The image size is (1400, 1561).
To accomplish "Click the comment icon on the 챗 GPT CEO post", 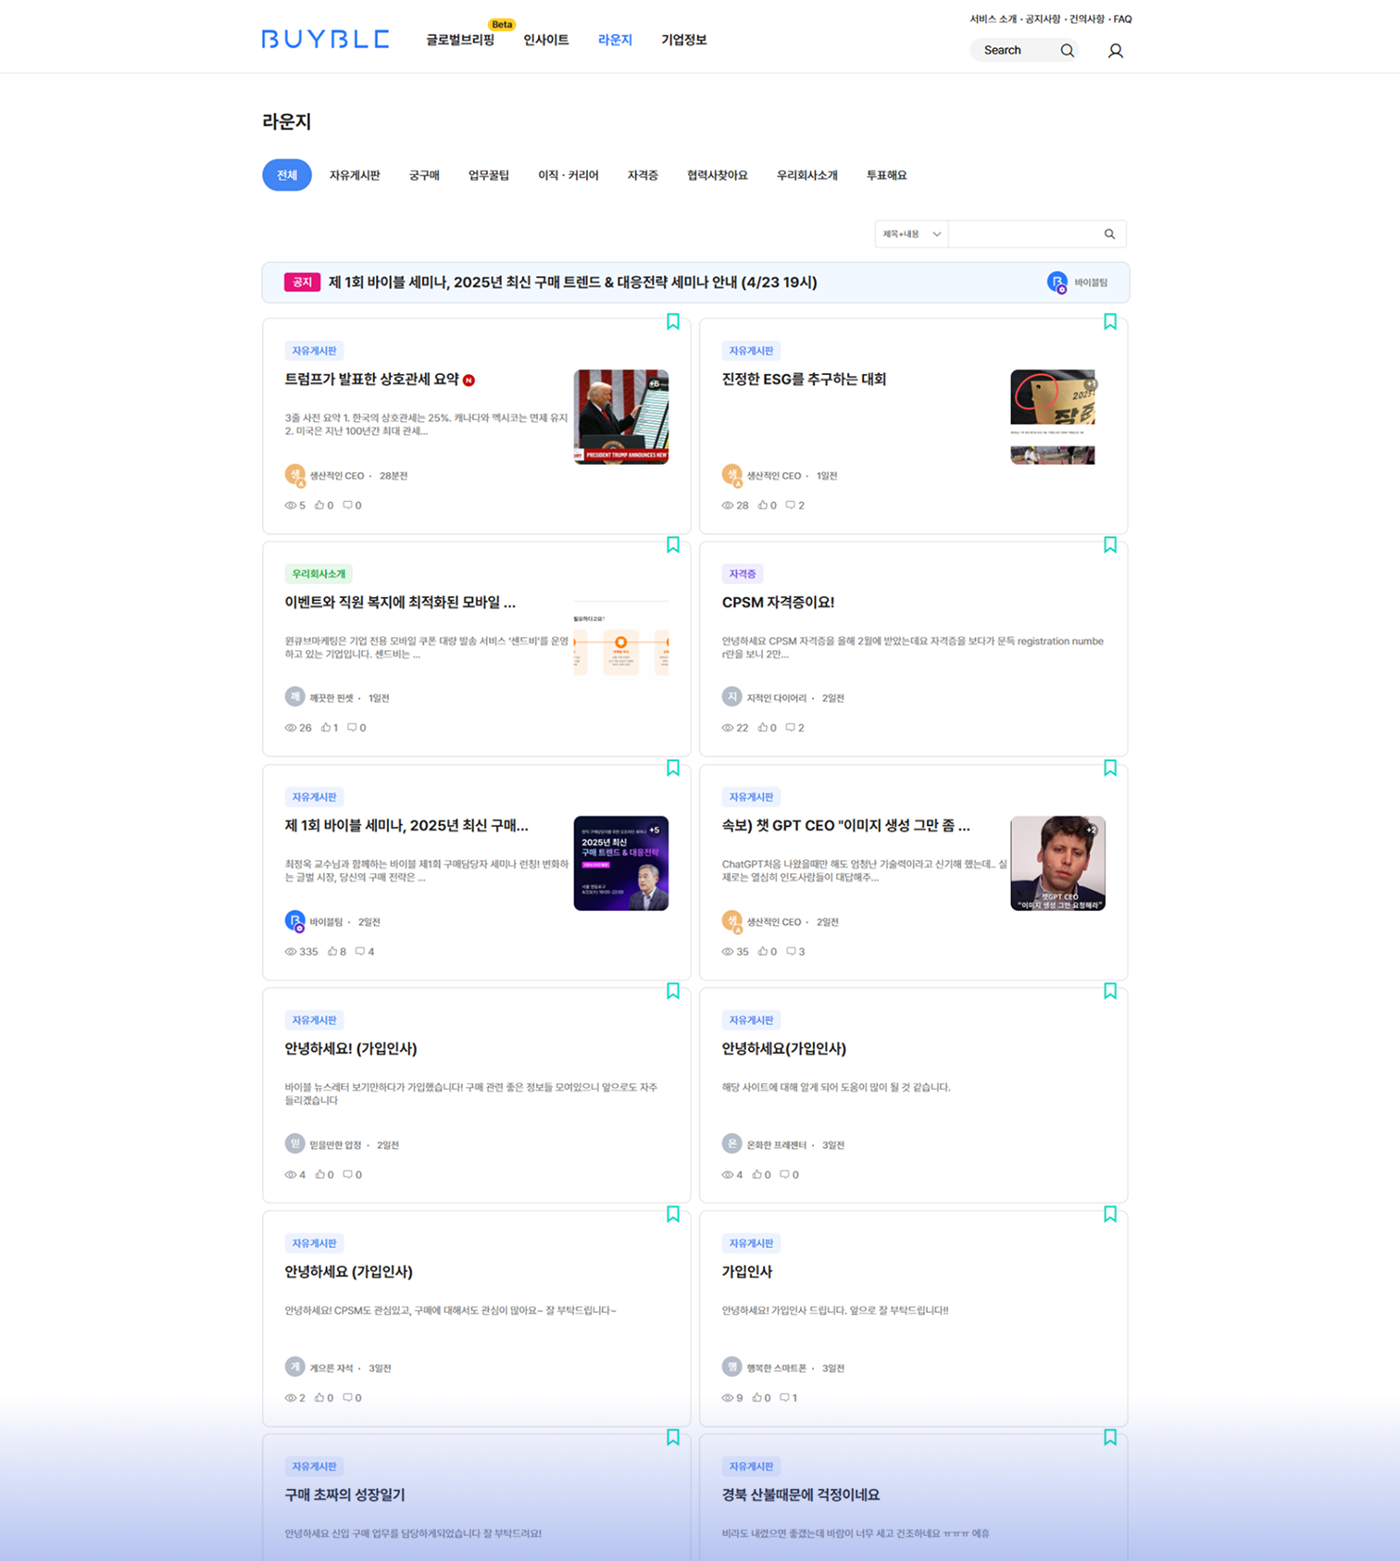I will (791, 951).
